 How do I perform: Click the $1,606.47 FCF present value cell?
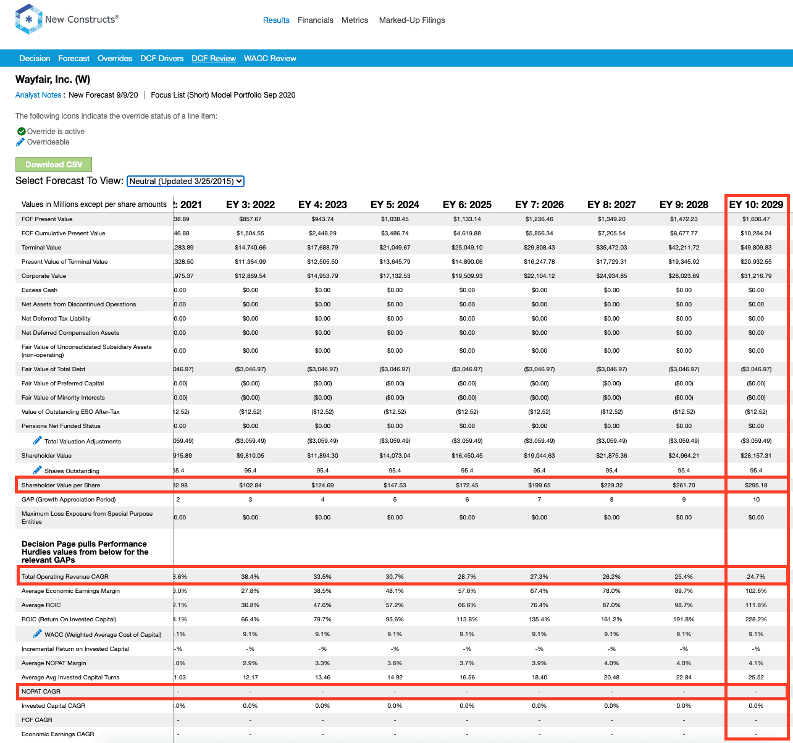point(756,219)
